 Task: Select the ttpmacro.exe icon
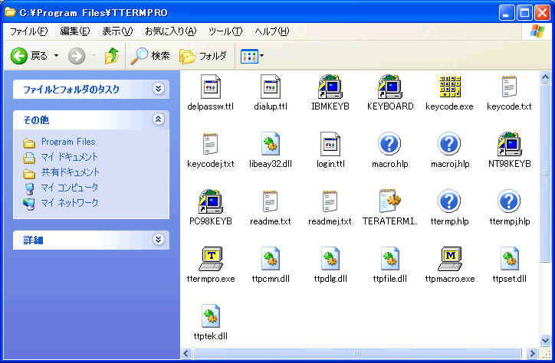(450, 259)
